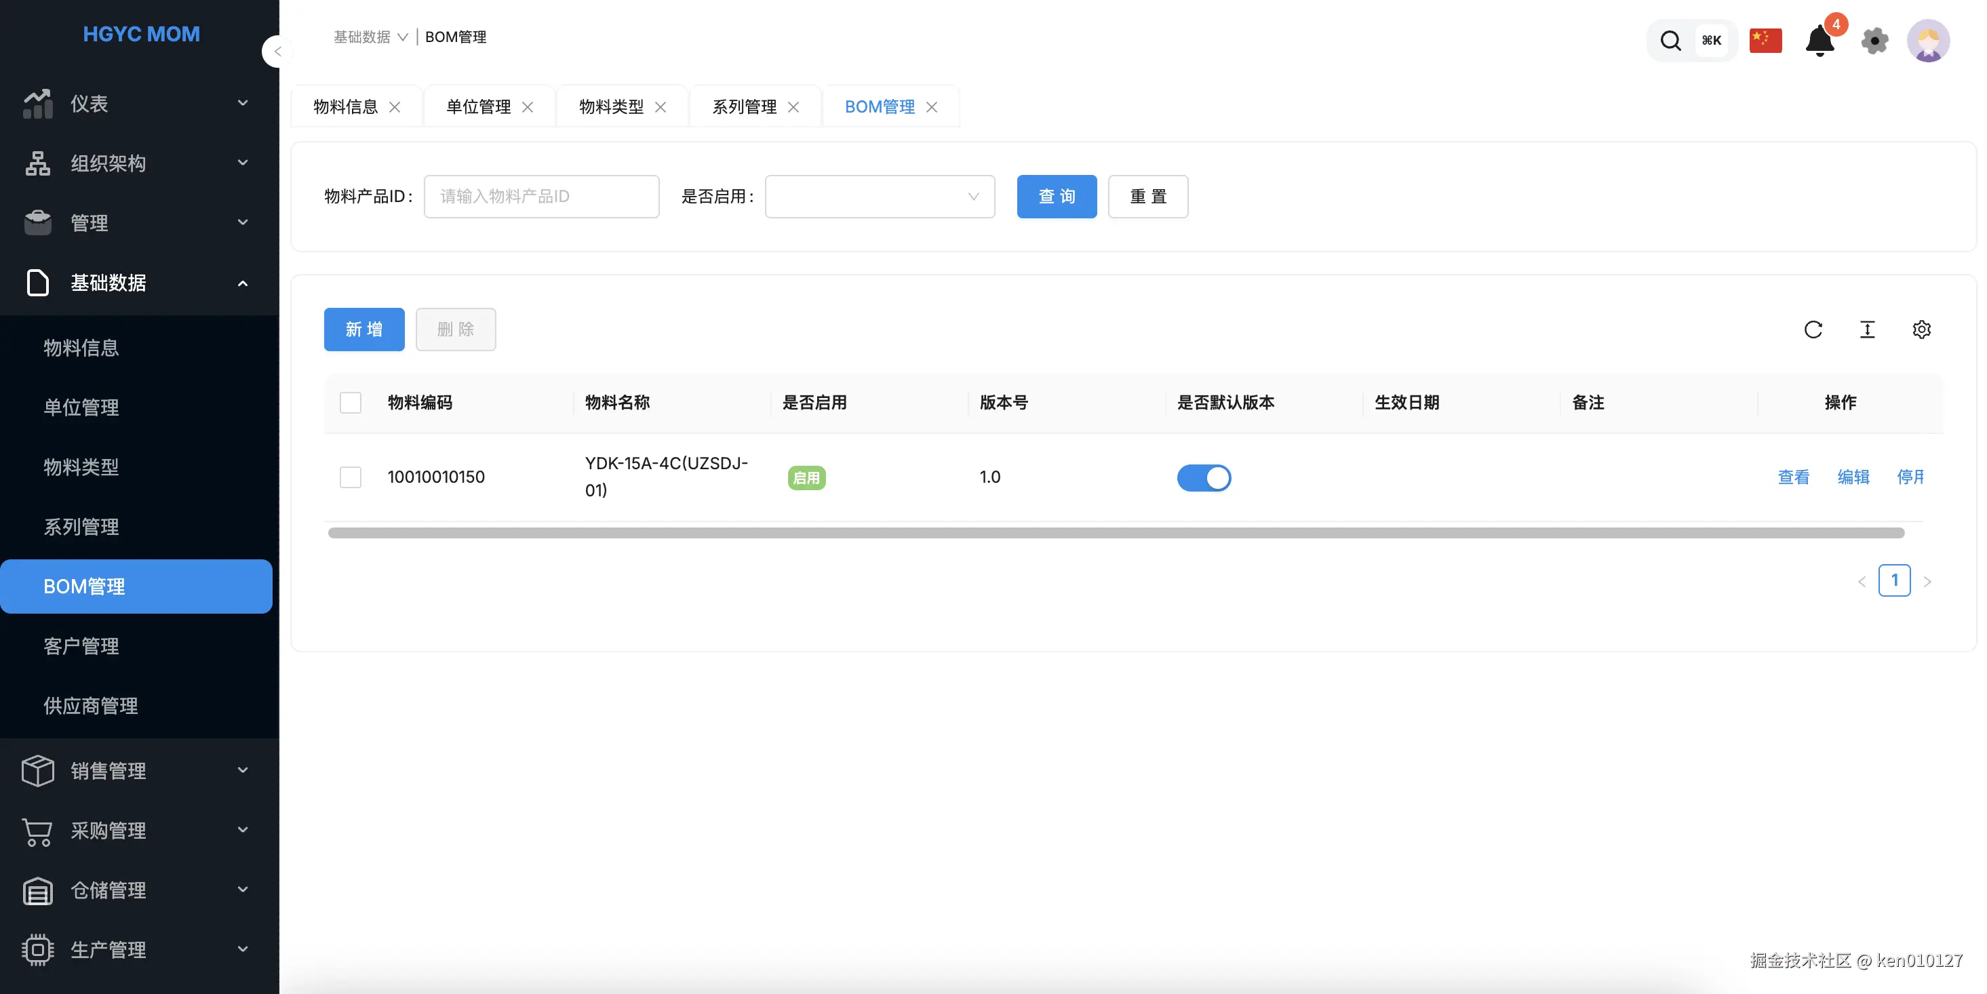Open table column settings gear icon
Screen dimensions: 1987x994
[x=1921, y=330]
